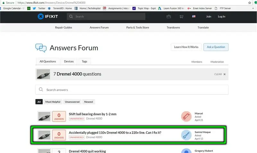
Task: Open B.net Index Server bookmark
Action: tap(199, 8)
